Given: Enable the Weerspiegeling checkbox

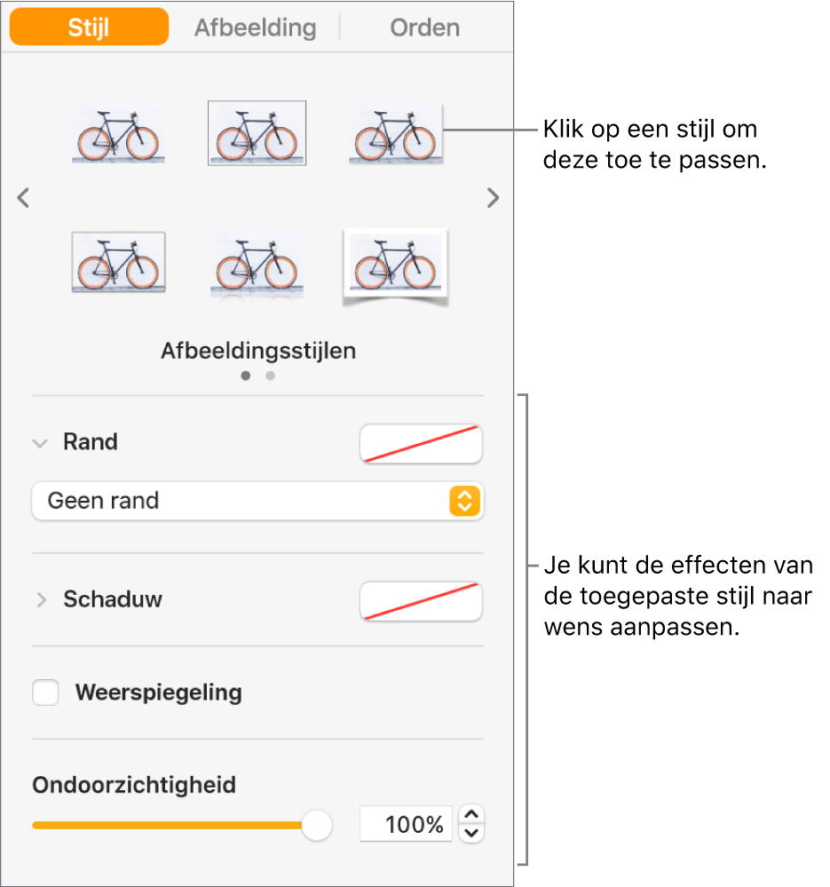Looking at the screenshot, I should pyautogui.click(x=46, y=693).
